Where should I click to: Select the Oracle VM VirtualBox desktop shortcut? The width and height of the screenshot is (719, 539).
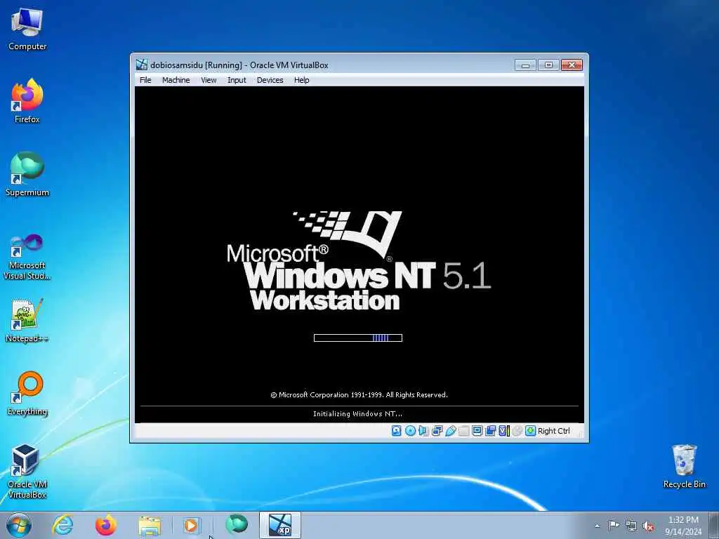[27, 472]
